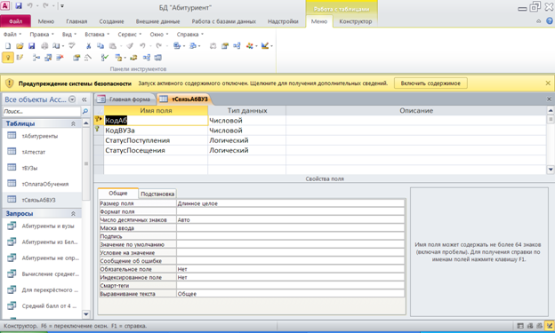Click the Paste clipboard icon
This screenshot has width=555, height=333.
click(x=113, y=46)
